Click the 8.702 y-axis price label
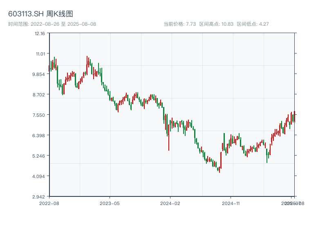 point(39,95)
